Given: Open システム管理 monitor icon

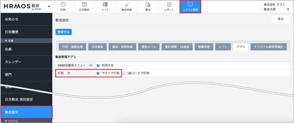Looking at the screenshot, I should 190,5.
